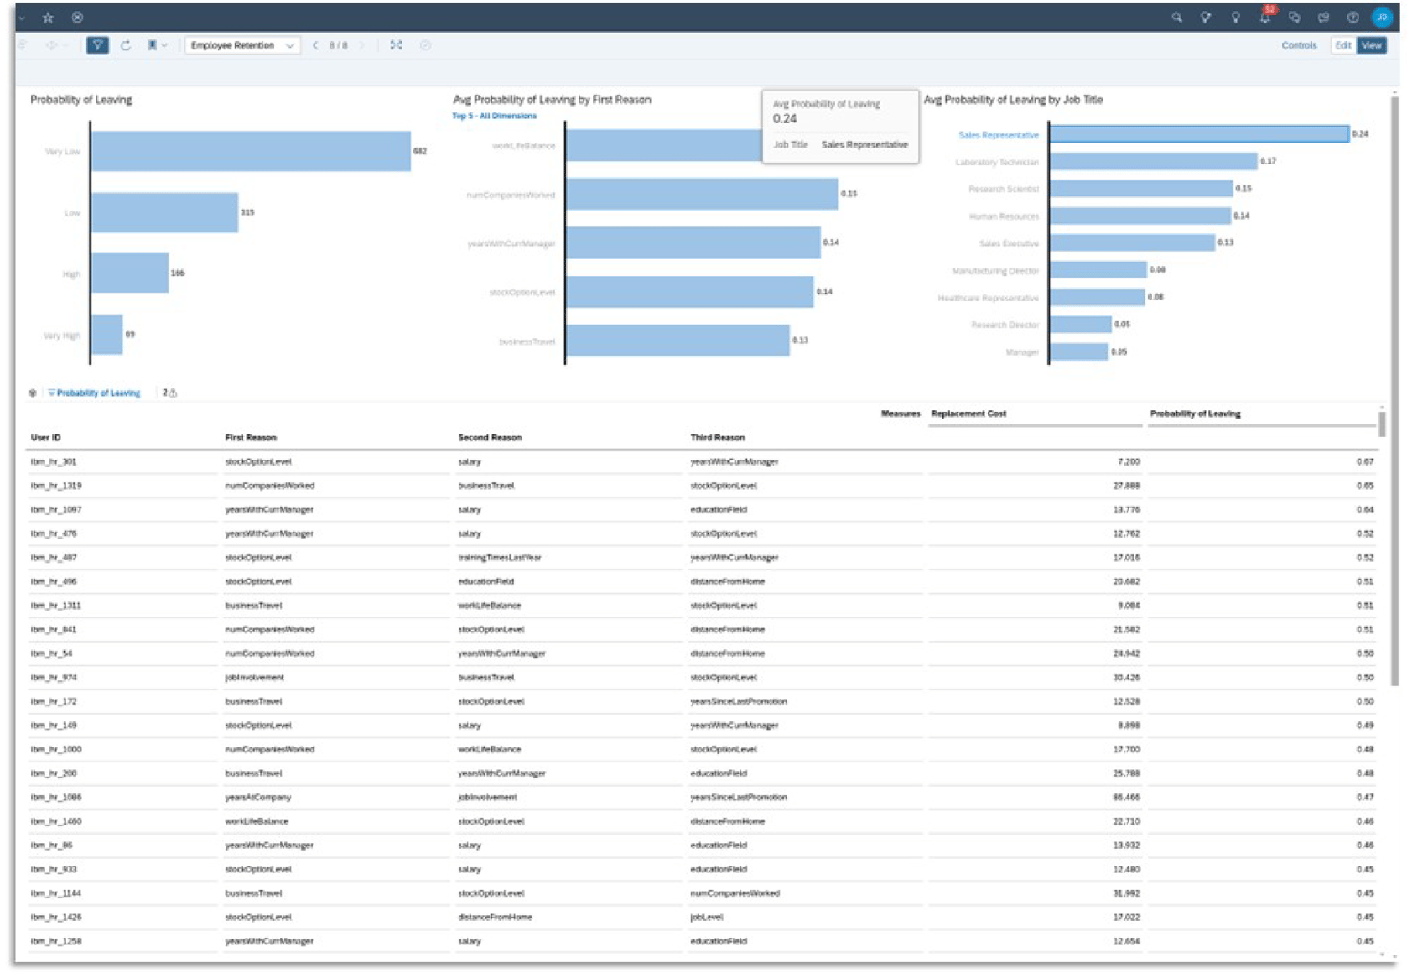Select the ibm_hr_1097 User ID cell

(x=56, y=509)
